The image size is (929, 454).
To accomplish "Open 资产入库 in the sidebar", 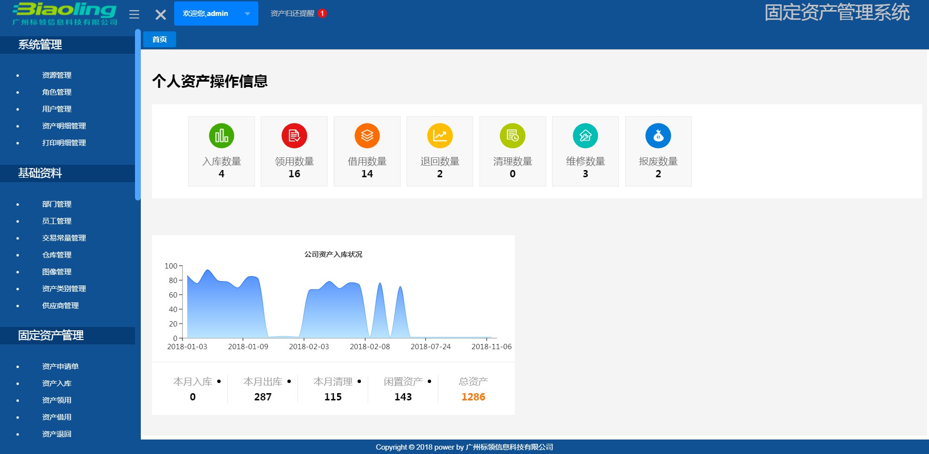I will tap(56, 383).
